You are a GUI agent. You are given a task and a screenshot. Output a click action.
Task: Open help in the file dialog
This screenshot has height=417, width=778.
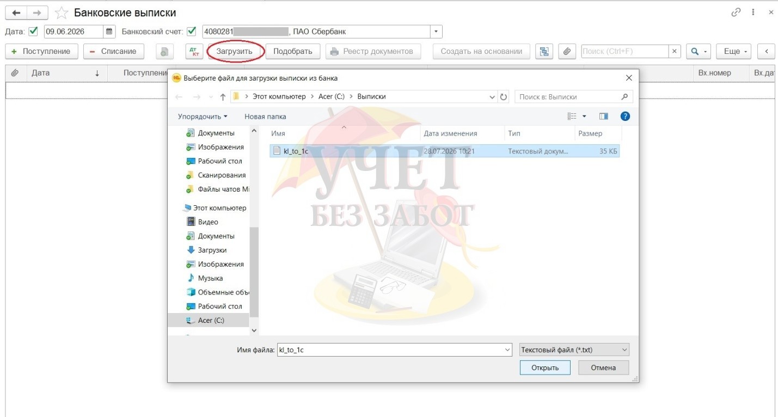625,116
